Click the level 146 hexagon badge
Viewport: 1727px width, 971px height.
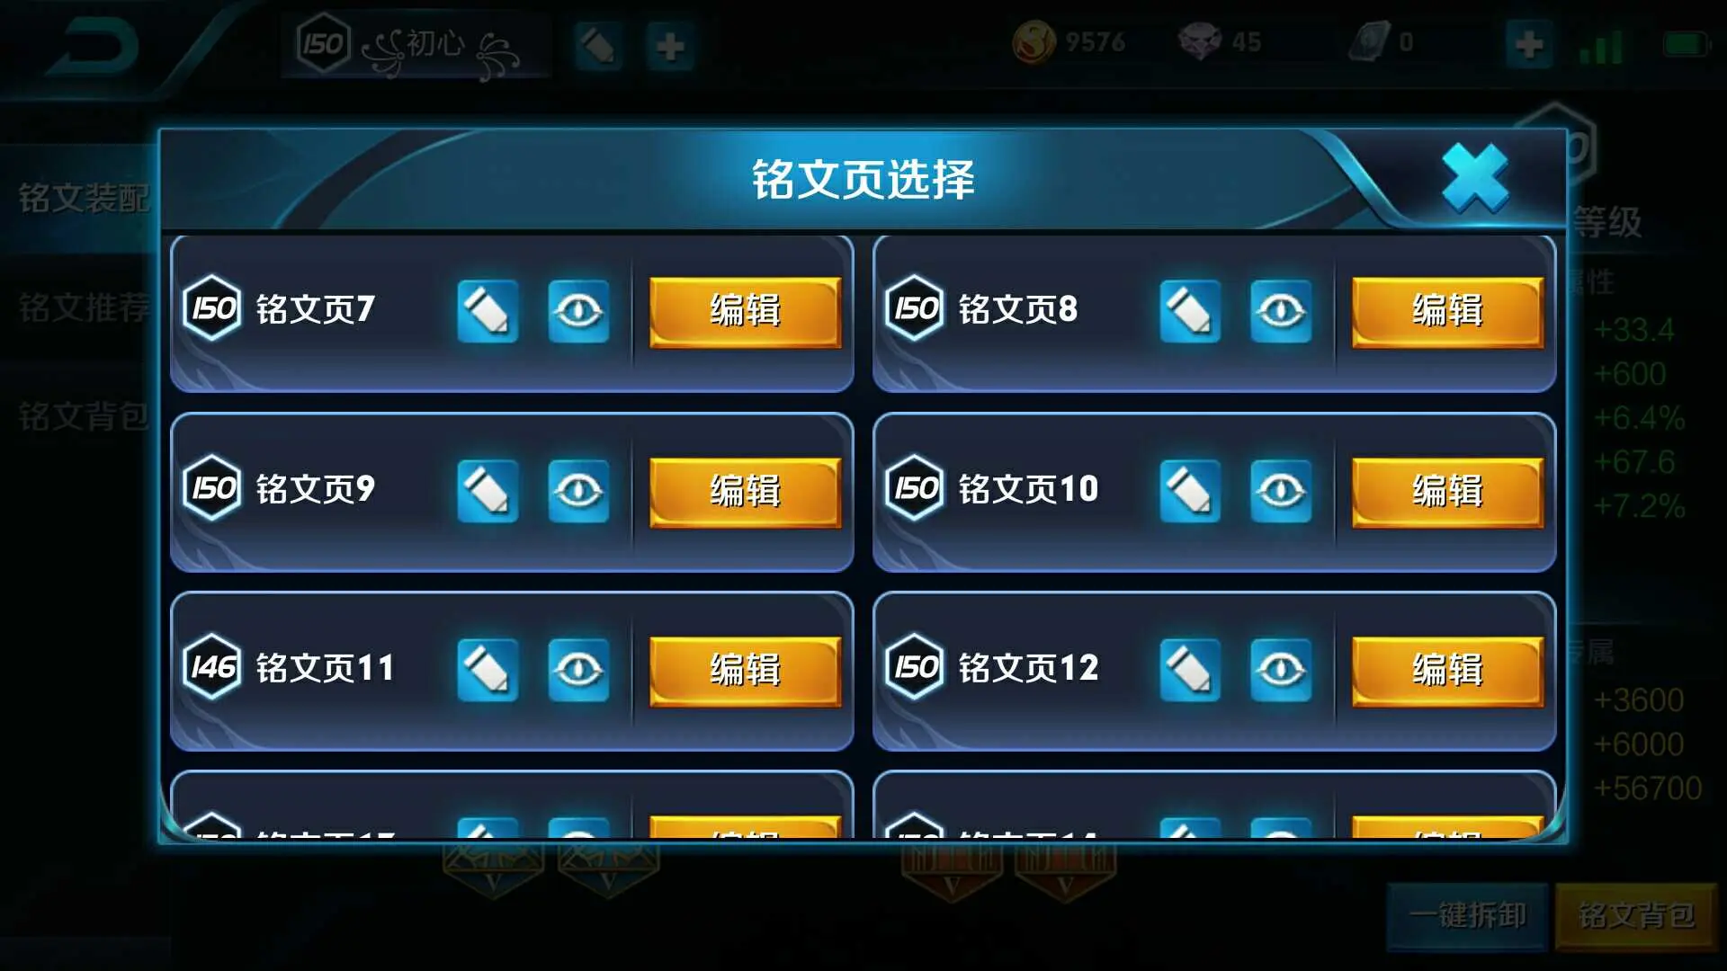pyautogui.click(x=212, y=667)
